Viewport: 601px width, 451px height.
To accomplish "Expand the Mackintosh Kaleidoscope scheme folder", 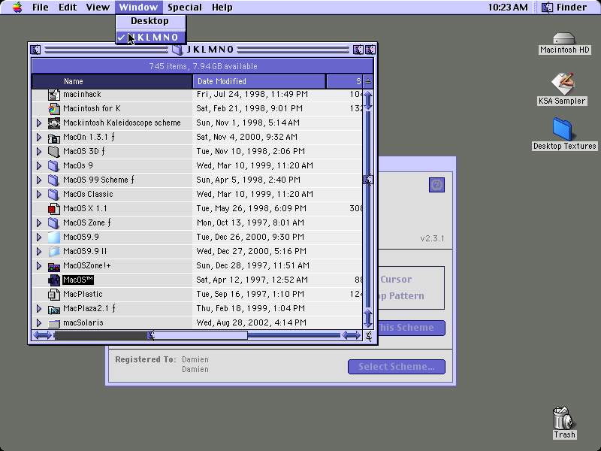I will tap(39, 123).
